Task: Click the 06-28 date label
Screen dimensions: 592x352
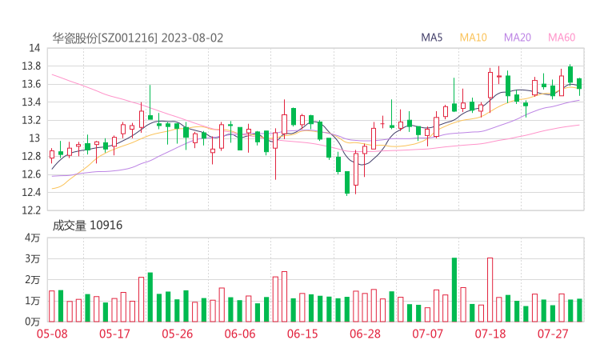Action: pos(365,334)
